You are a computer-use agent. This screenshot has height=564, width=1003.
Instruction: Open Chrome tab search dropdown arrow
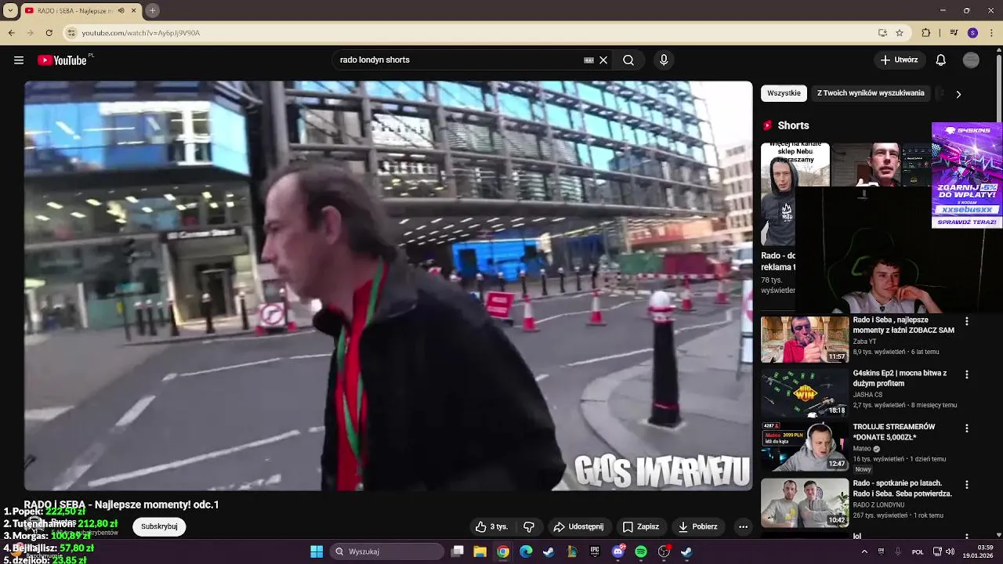tap(10, 11)
